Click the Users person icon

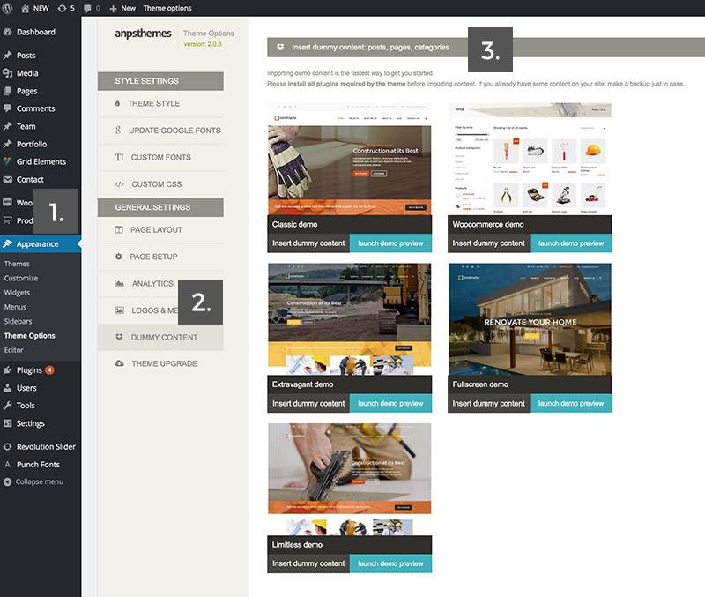(7, 388)
